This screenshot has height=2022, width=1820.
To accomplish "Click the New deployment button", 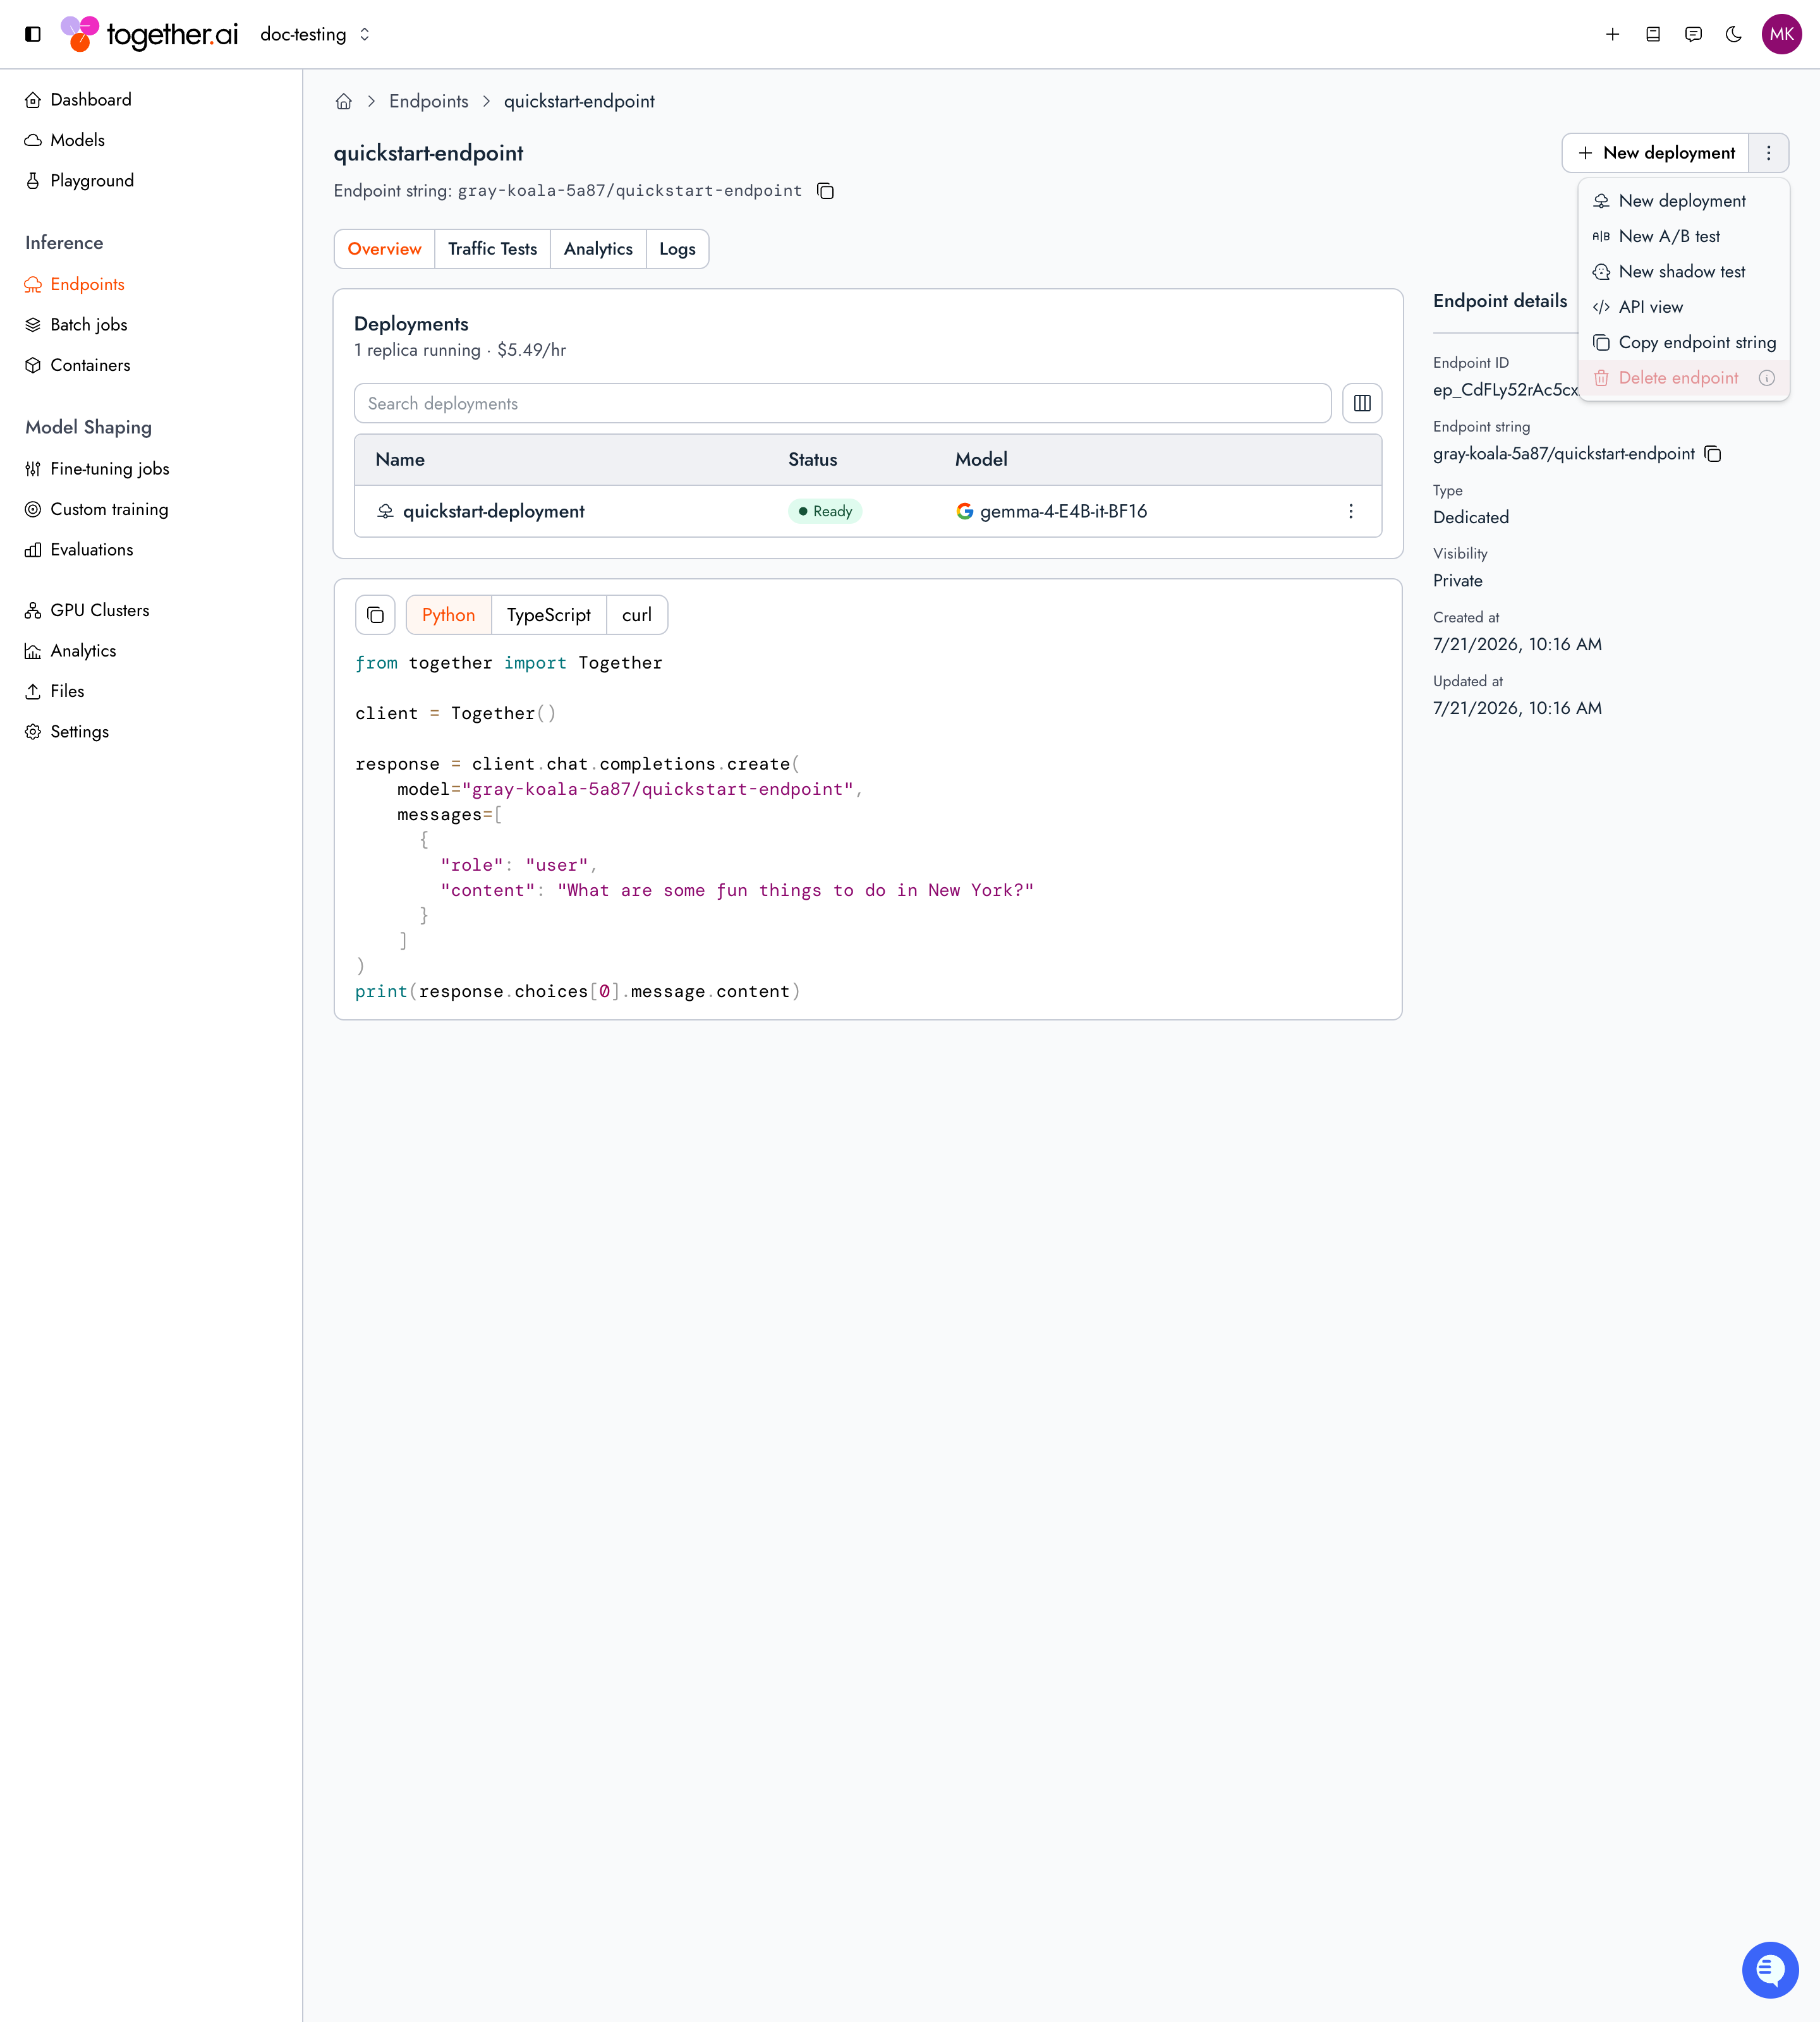I will coord(1655,153).
